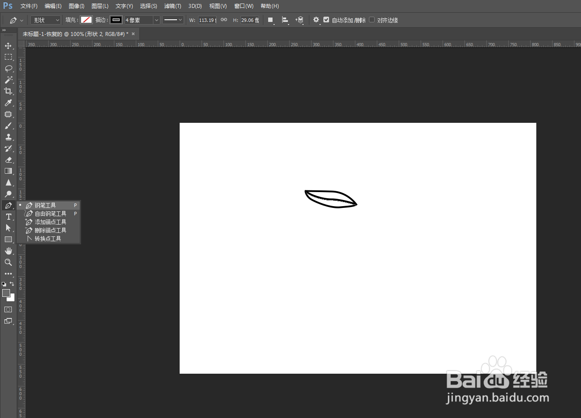
Task: Select the Hand tool
Action: (x=8, y=251)
